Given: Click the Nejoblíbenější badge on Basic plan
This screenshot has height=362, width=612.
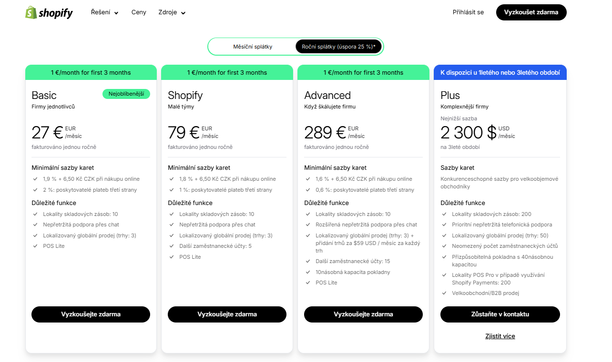Looking at the screenshot, I should click(x=126, y=94).
